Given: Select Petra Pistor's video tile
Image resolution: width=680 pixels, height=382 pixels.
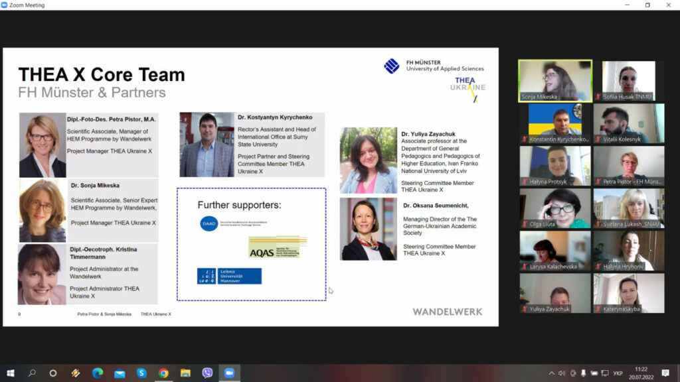Looking at the screenshot, I should [x=628, y=166].
